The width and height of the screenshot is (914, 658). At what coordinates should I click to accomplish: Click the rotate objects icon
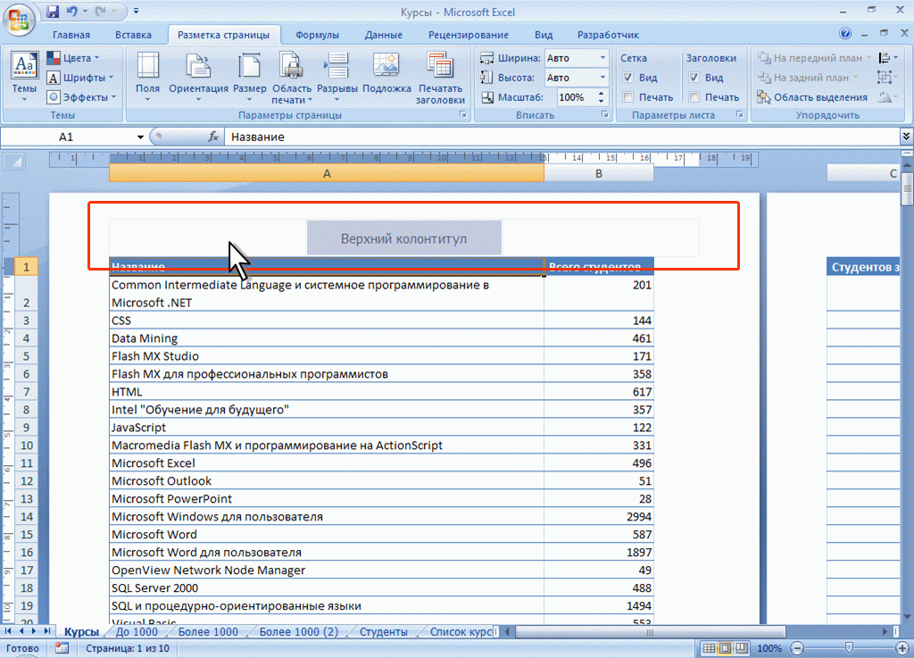pos(888,97)
